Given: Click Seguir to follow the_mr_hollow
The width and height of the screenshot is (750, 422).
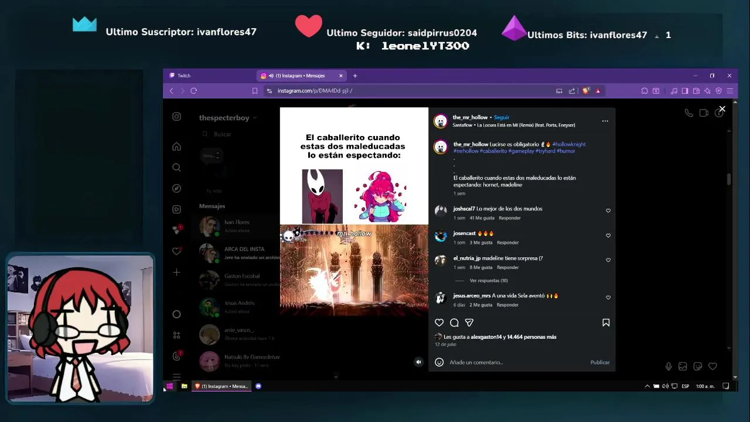Looking at the screenshot, I should [x=502, y=117].
